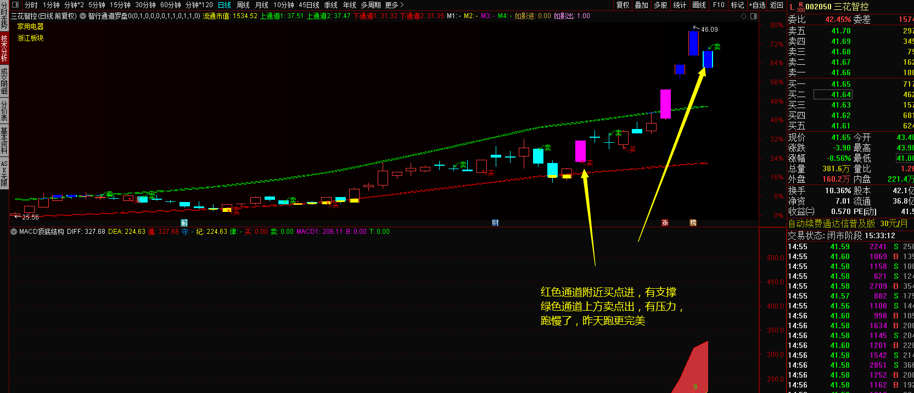914x393 pixels.
Task: Click the 现价 value 41.65
Action: (x=840, y=138)
